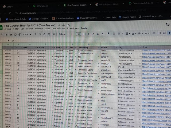Click the borders icon
Screen dimensions: 171x128
(114, 34)
